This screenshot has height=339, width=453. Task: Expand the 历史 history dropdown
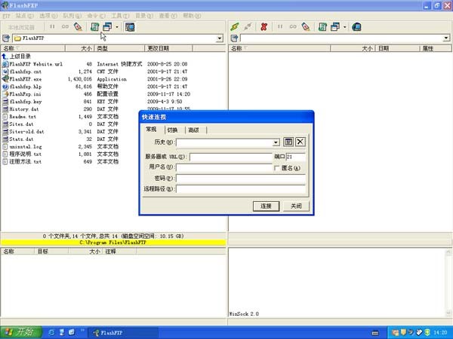276,142
